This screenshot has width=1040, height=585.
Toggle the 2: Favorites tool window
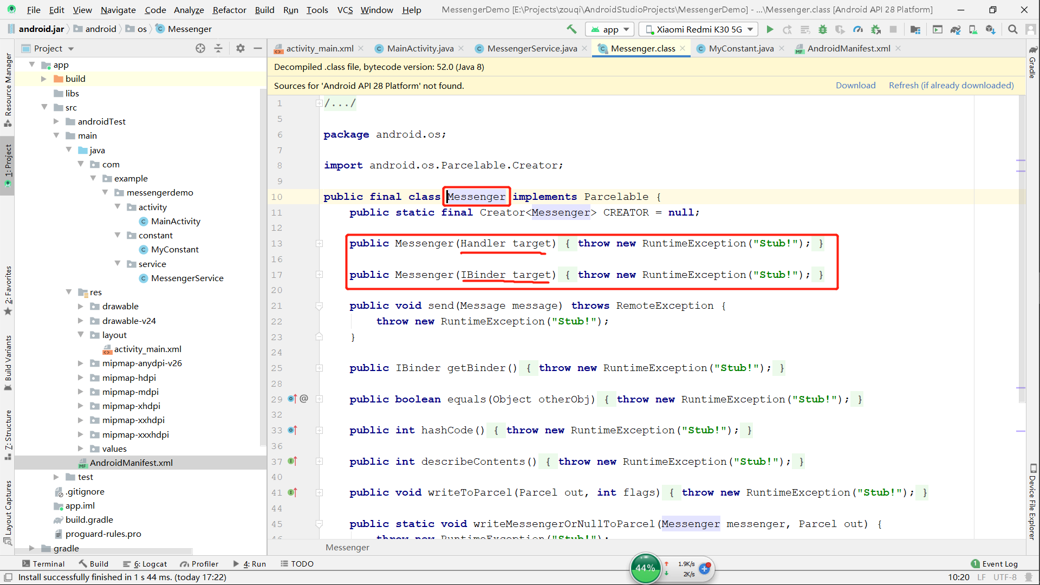8,290
